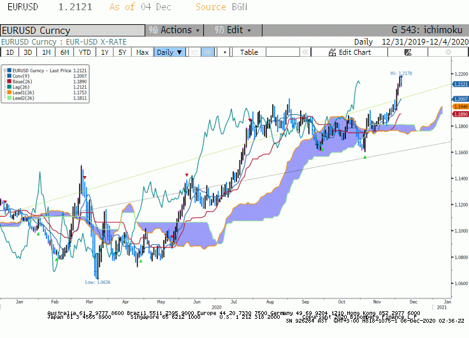Viewport: 469px width, 338px height.
Task: Click the blank field next to Table
Action: (283, 52)
